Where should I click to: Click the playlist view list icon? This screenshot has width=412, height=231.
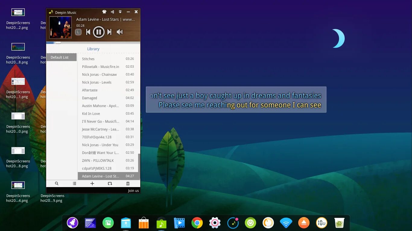[74, 183]
